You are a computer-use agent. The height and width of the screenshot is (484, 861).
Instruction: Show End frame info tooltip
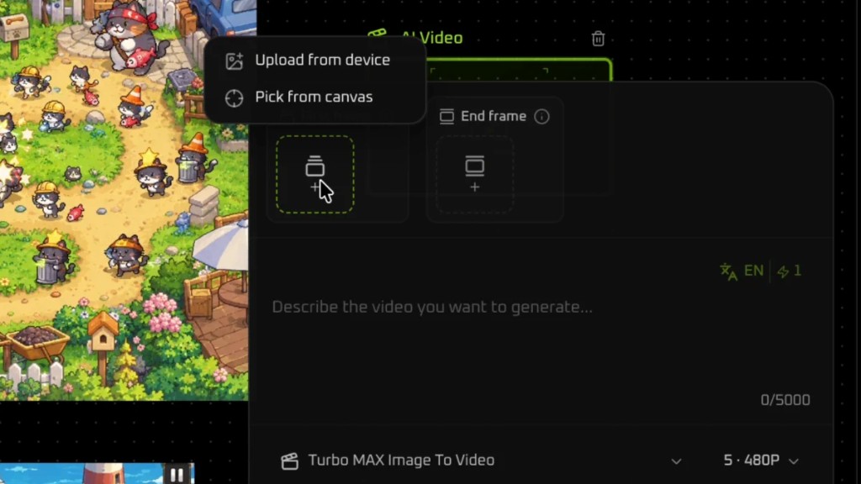click(x=542, y=116)
